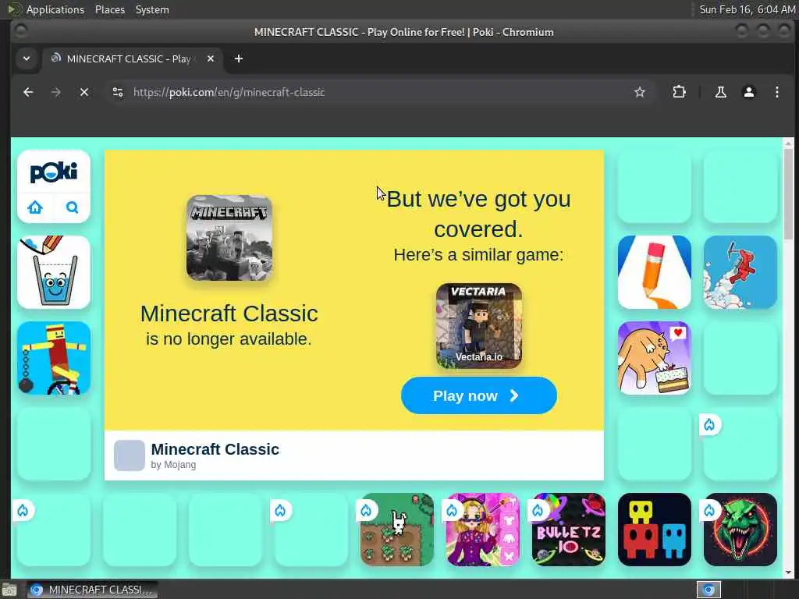Image resolution: width=799 pixels, height=599 pixels.
Task: Open the Places menu
Action: [x=109, y=9]
